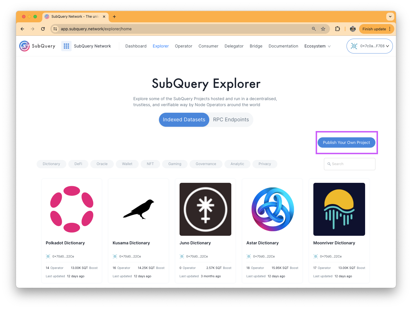Click '14 Operator' on Polkadot card
This screenshot has width=412, height=309.
tap(55, 268)
